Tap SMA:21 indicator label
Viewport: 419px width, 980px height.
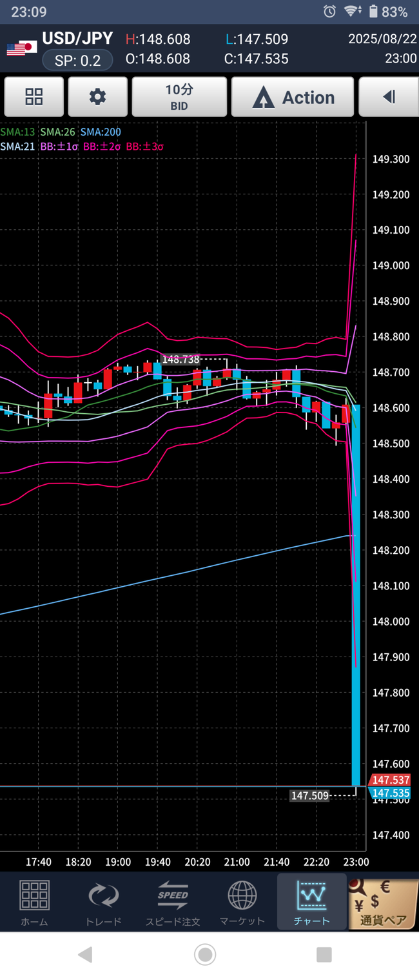pyautogui.click(x=17, y=147)
